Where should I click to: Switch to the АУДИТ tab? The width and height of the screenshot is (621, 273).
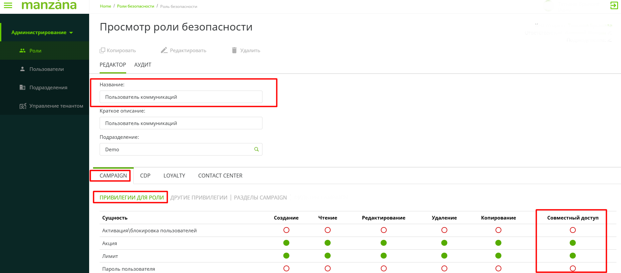coord(143,65)
